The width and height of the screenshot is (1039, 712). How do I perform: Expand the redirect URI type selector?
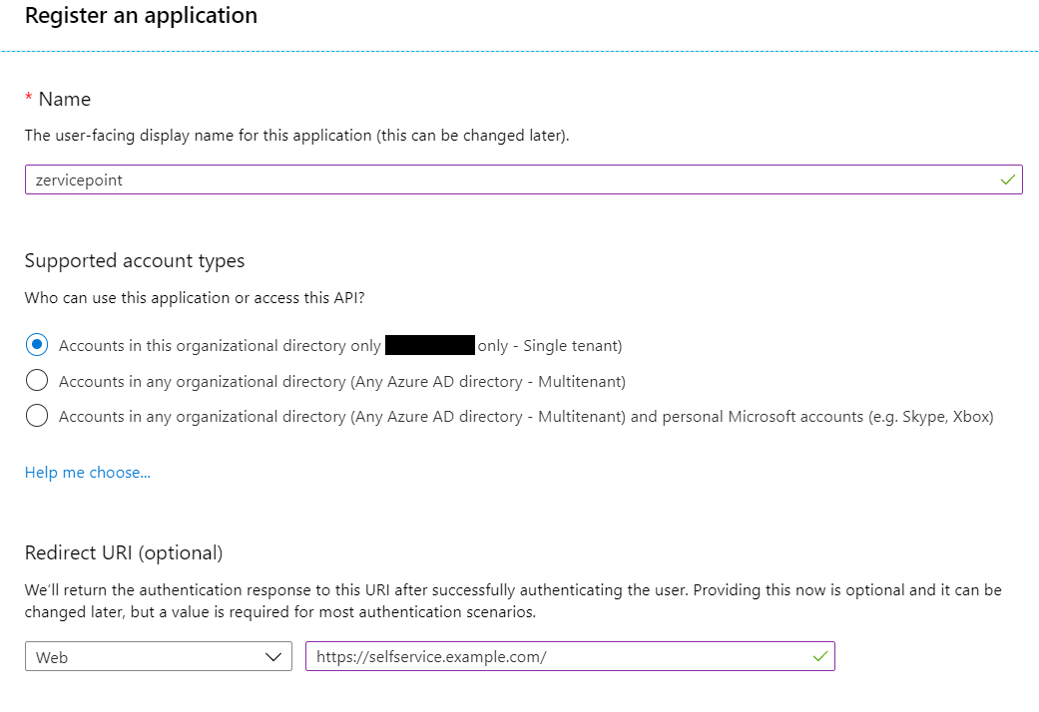158,656
